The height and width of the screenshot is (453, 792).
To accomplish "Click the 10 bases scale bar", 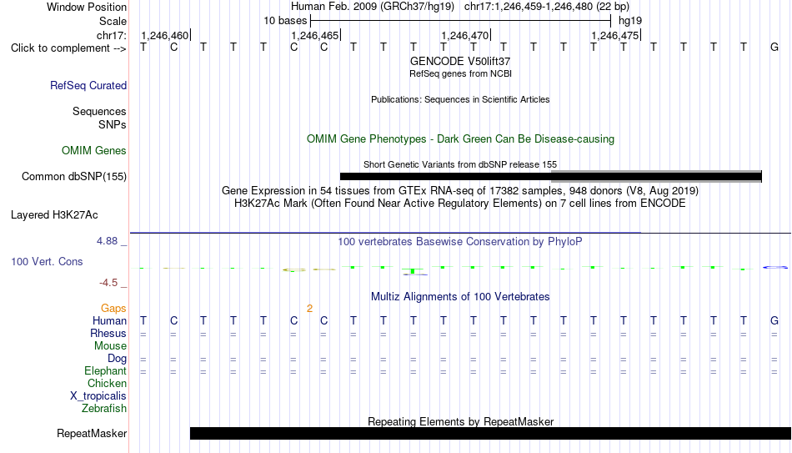I will click(x=460, y=21).
